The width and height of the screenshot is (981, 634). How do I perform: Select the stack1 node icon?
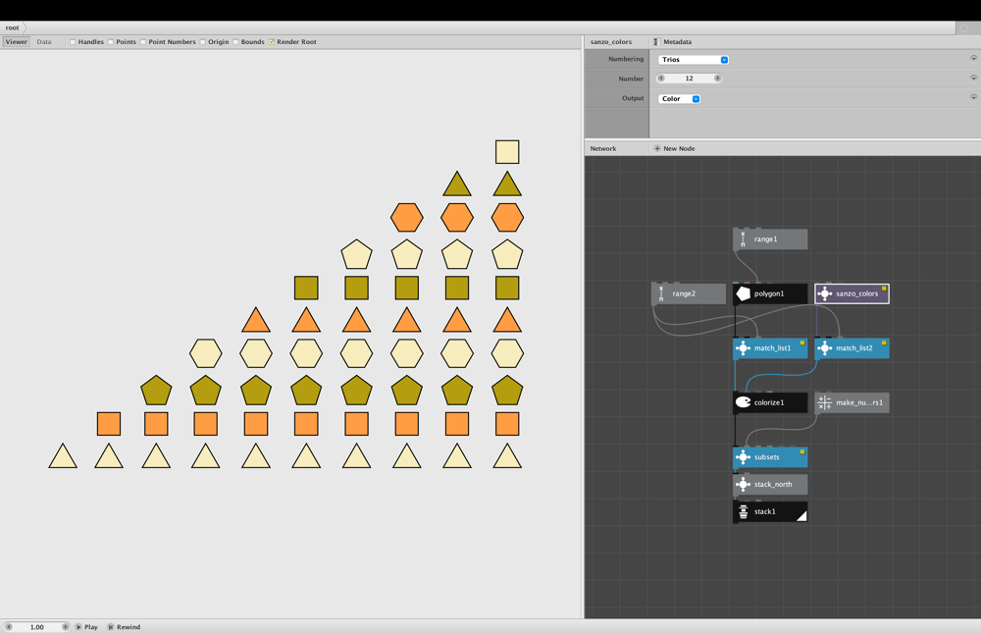[x=744, y=511]
